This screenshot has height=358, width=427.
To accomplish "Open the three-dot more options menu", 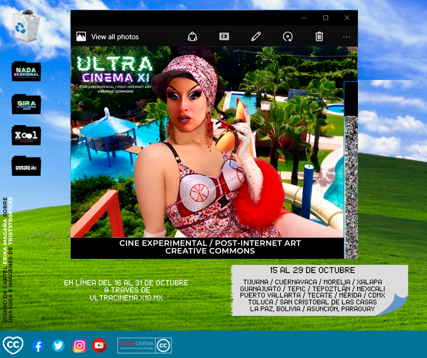I will coord(347,37).
